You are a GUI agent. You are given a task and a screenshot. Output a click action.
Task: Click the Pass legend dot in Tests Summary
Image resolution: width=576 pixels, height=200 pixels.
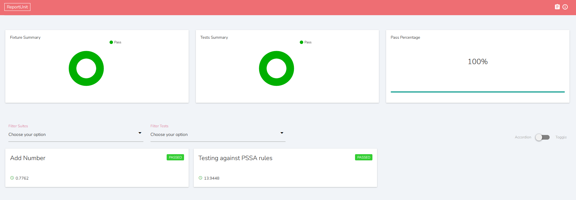pos(301,42)
